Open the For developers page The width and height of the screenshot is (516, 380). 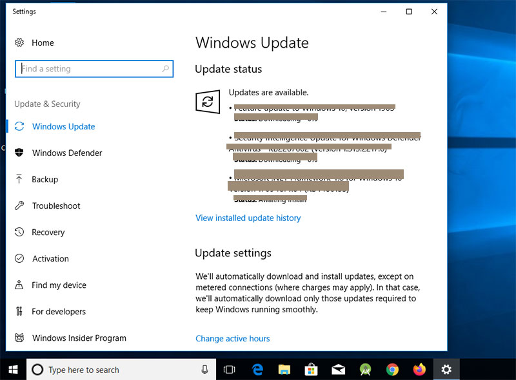coord(59,312)
